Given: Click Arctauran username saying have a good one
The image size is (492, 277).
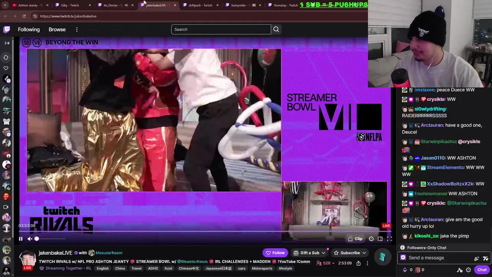Looking at the screenshot, I should 432,125.
